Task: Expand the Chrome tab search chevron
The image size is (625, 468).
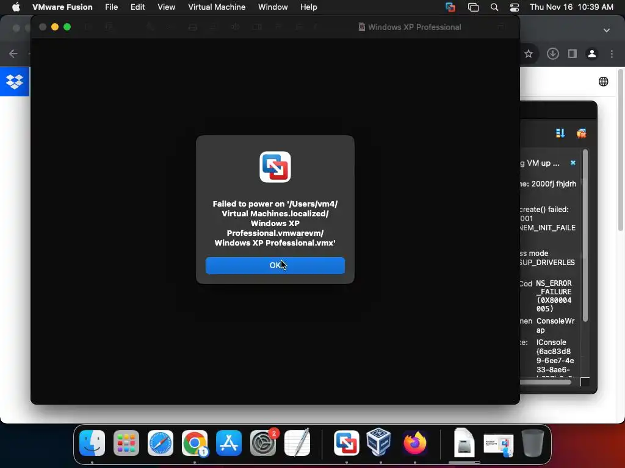Action: (x=606, y=30)
